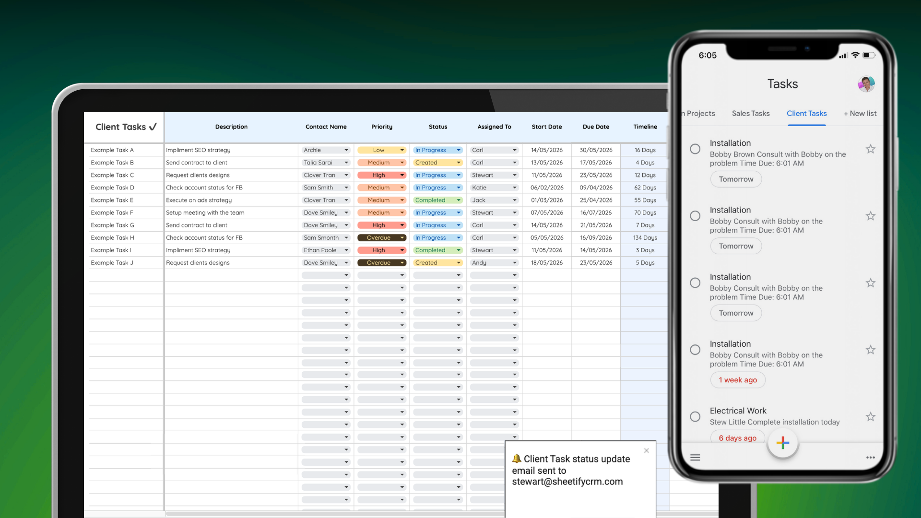The width and height of the screenshot is (921, 518).
Task: Star the Bobby Brown Installation task
Action: tap(870, 149)
